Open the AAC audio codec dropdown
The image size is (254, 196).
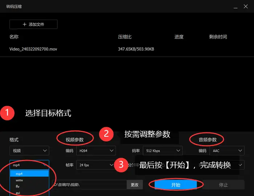click(227, 151)
